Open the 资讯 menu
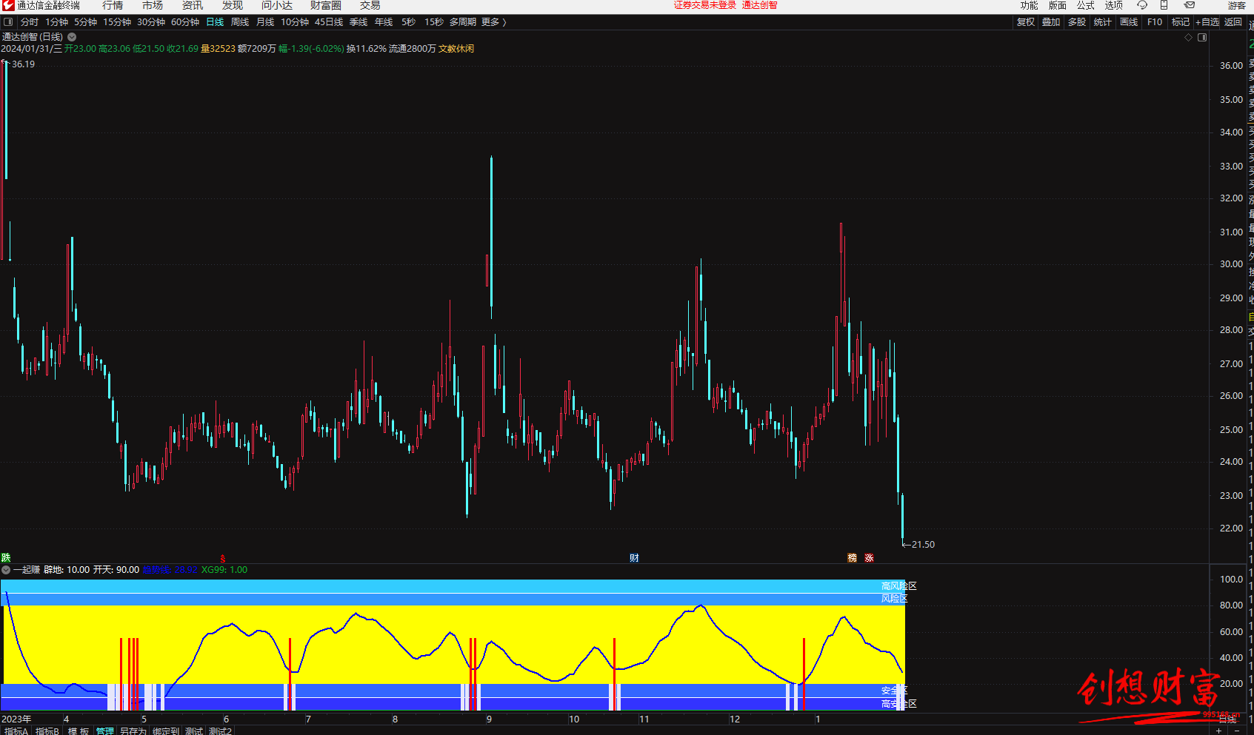This screenshot has width=1254, height=735. click(x=193, y=5)
